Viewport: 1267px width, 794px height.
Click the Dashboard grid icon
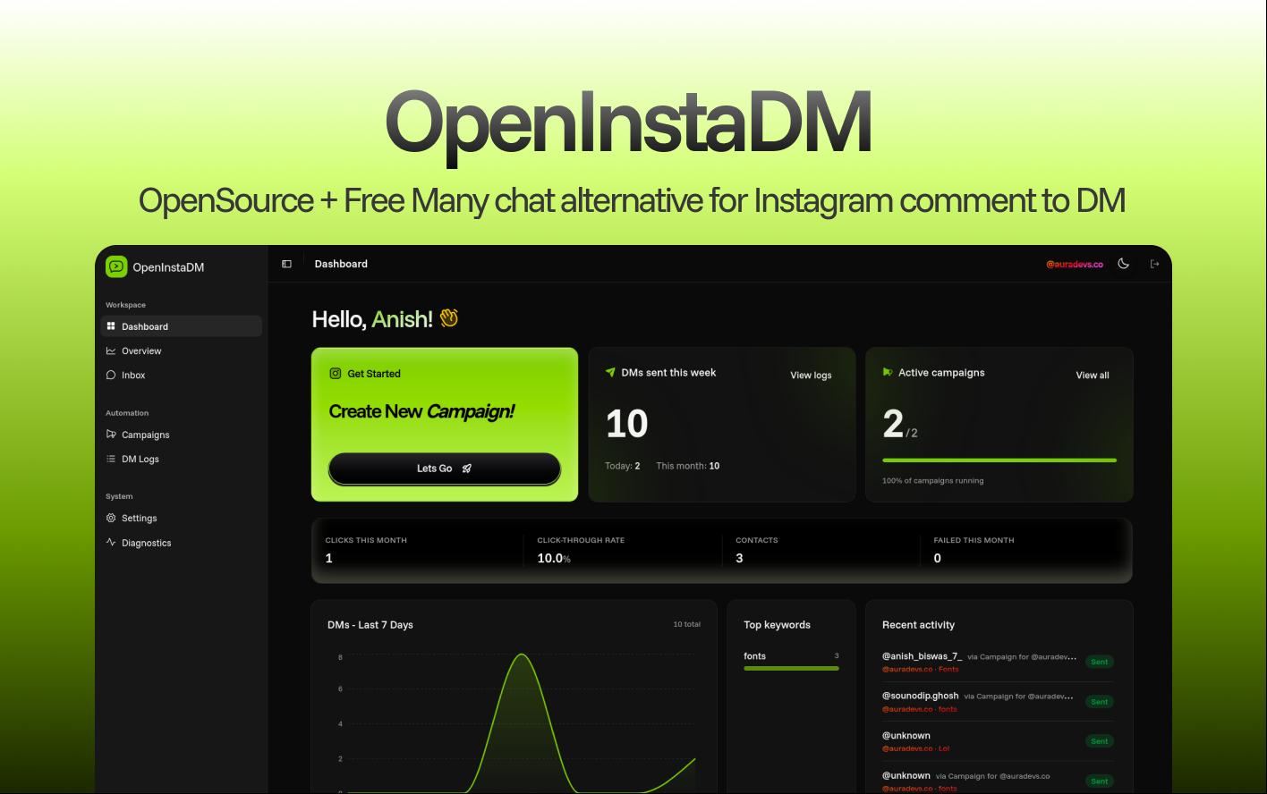click(111, 326)
